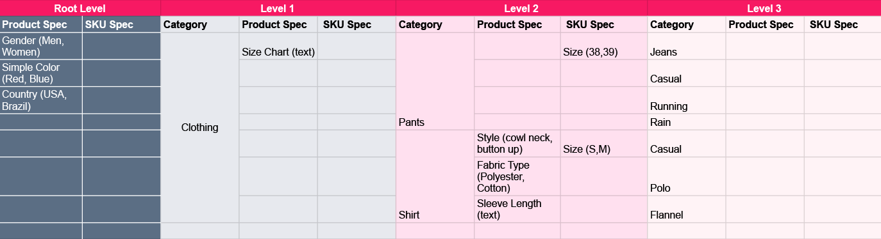Viewport: 881px width, 239px height.
Task: Click the Pants category cell
Action: (x=435, y=81)
